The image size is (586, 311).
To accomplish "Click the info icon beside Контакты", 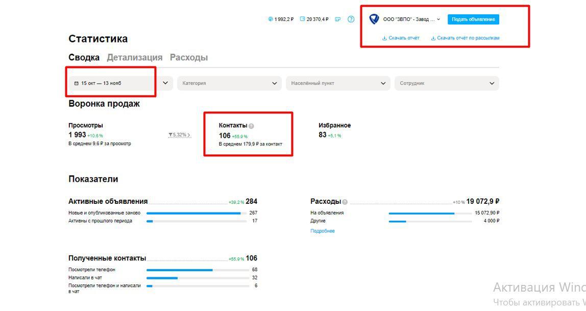I will pyautogui.click(x=251, y=126).
